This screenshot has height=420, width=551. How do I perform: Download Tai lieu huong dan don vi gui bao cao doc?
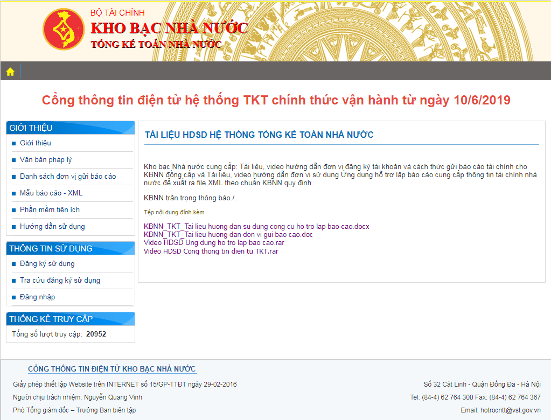coord(228,235)
